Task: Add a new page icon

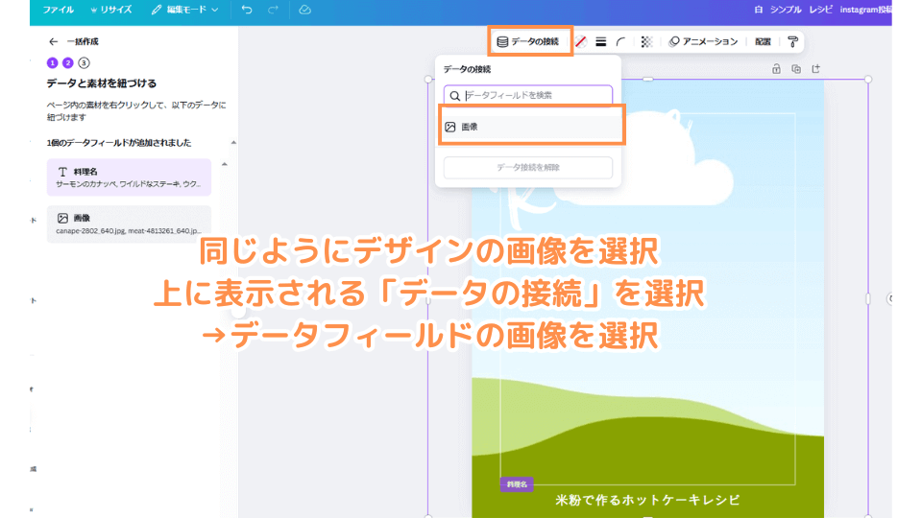Action: coord(815,69)
